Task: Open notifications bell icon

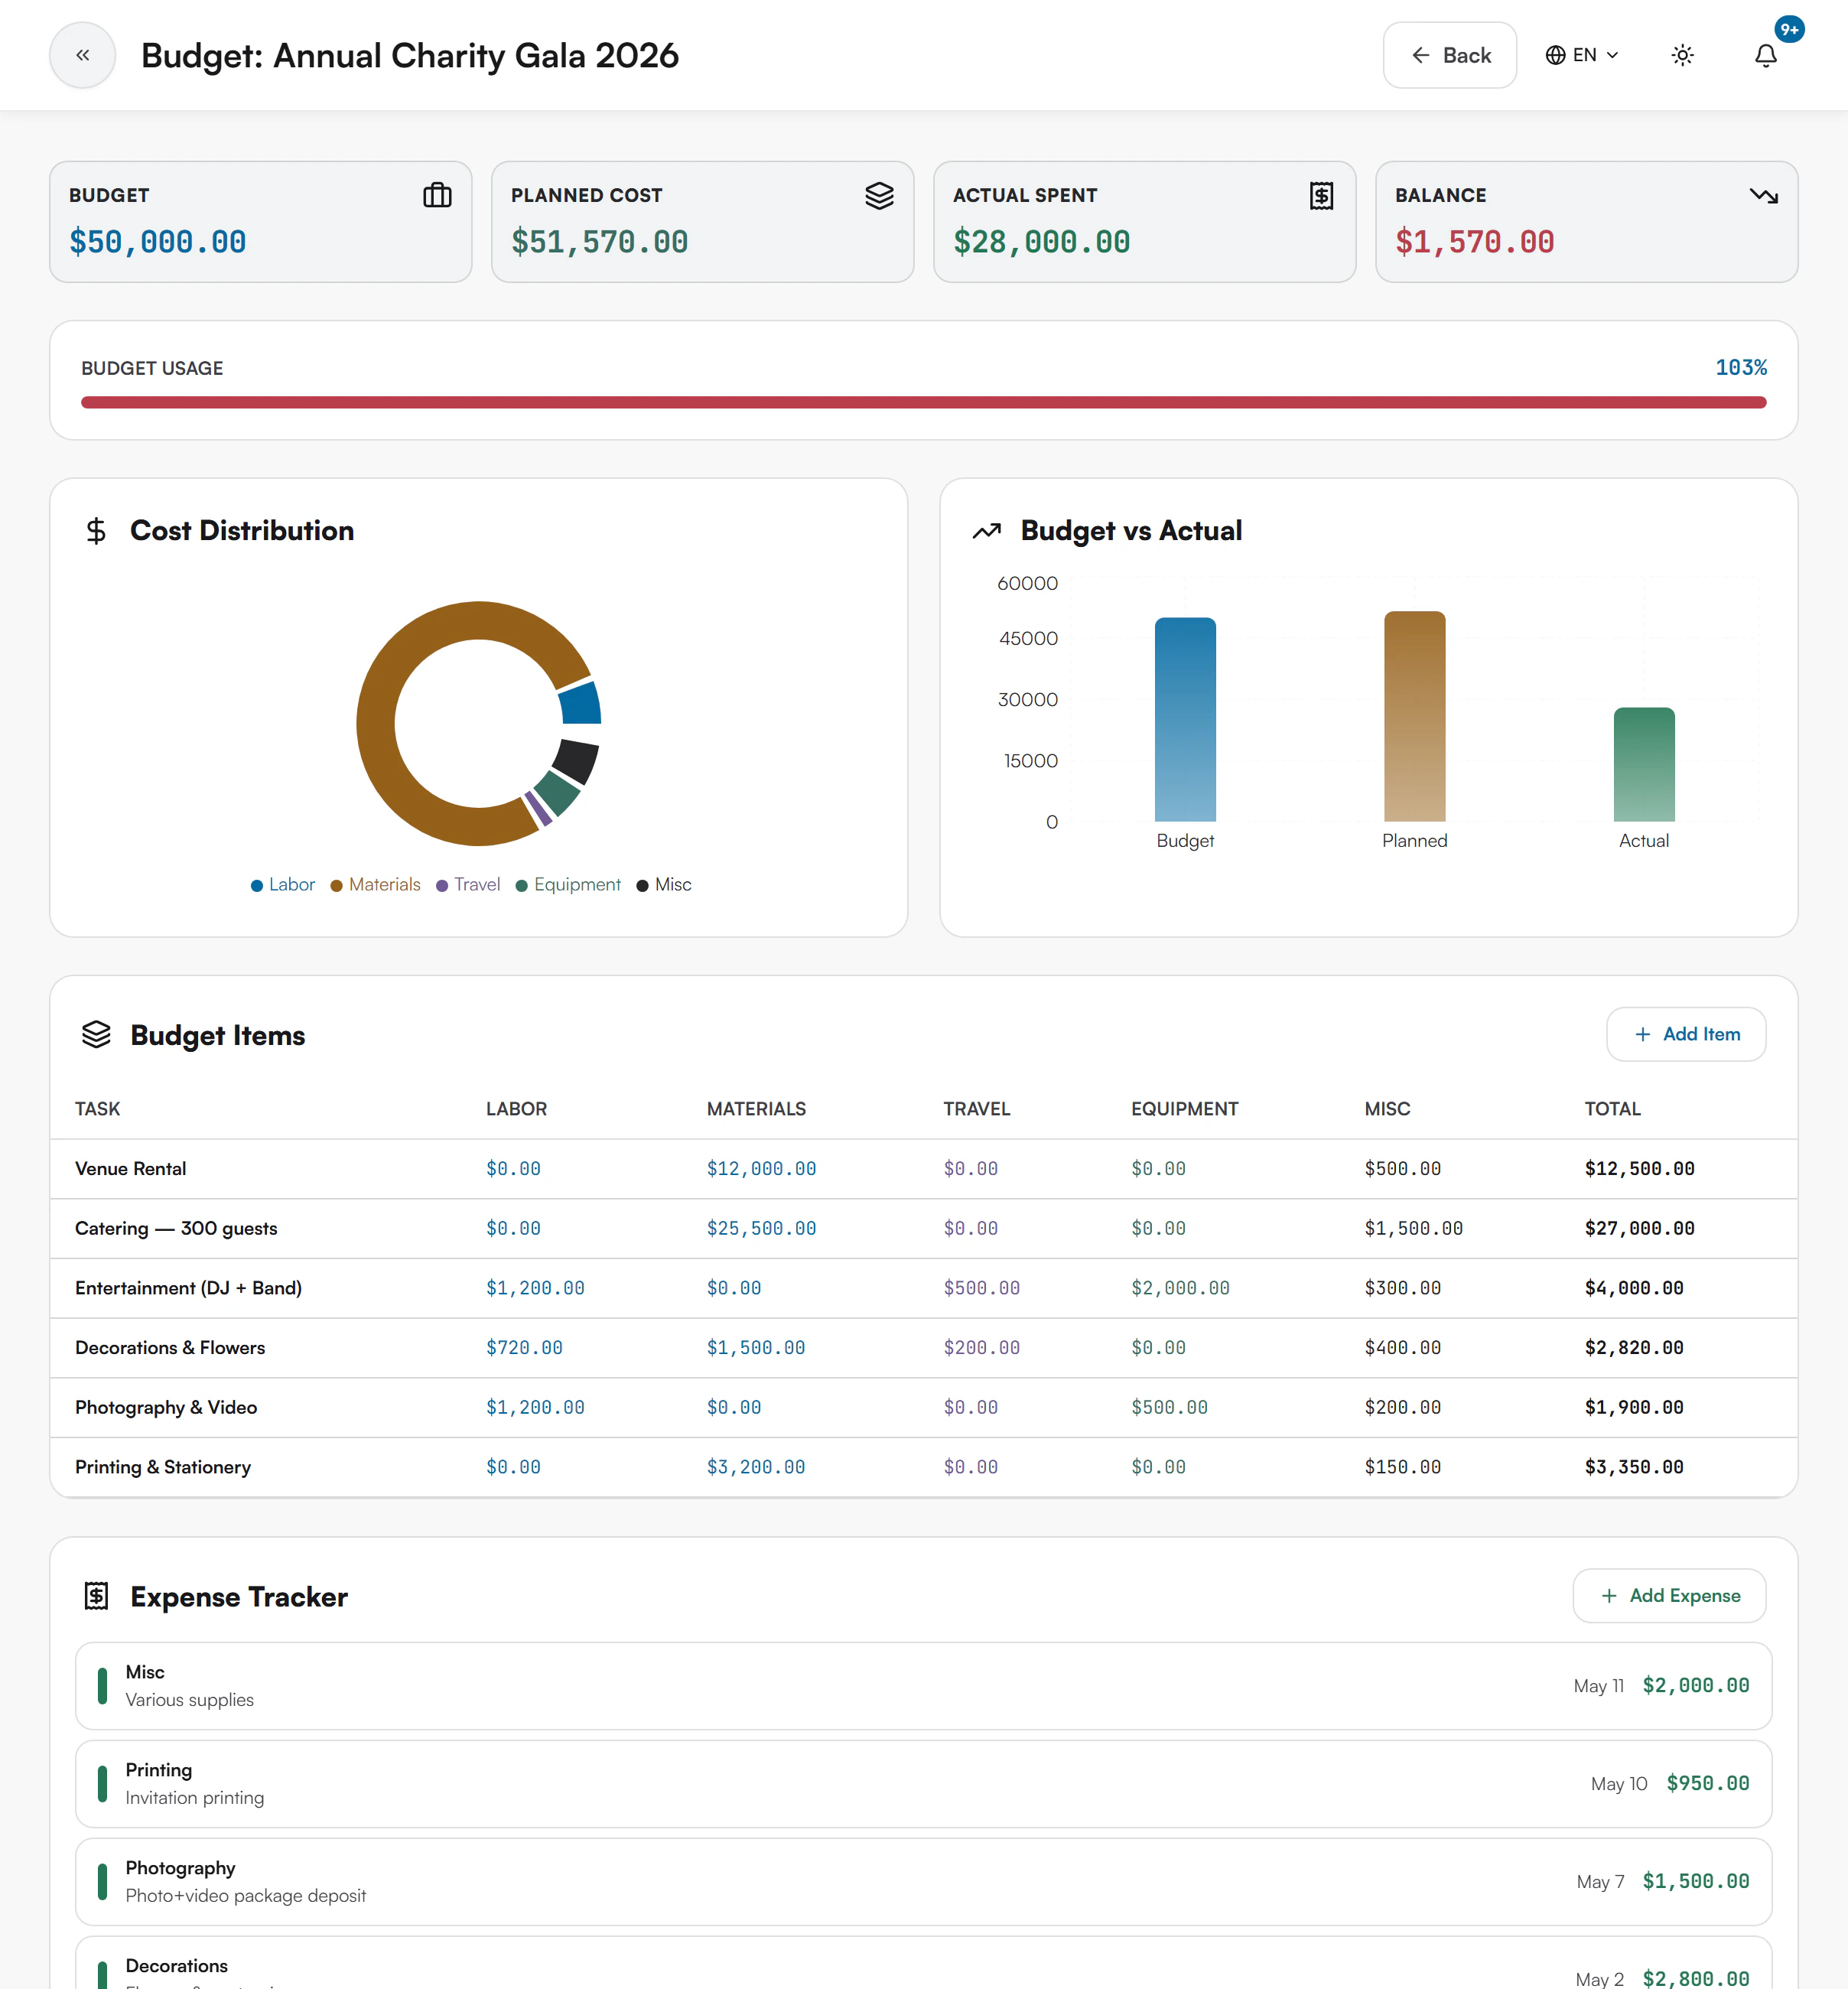Action: click(x=1765, y=55)
